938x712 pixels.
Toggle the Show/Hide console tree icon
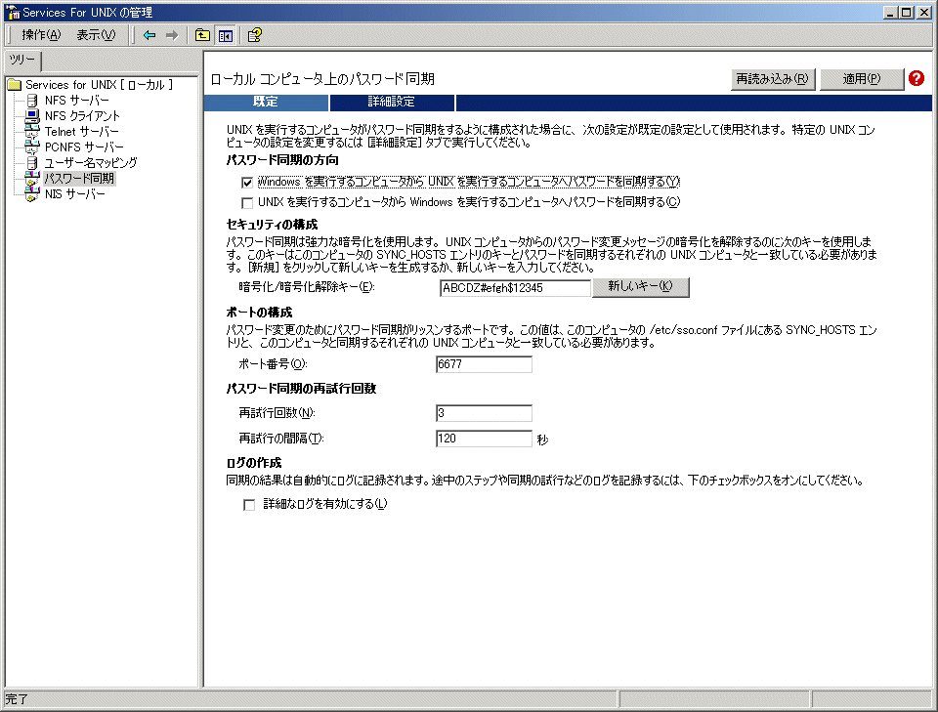226,36
